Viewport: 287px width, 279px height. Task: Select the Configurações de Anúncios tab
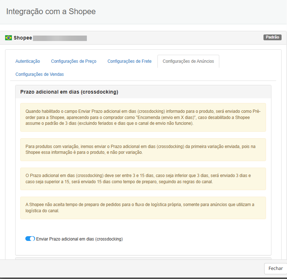(x=188, y=61)
